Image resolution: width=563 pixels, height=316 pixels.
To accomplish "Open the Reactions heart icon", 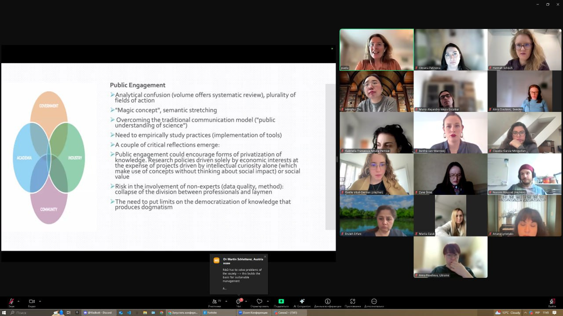I will click(x=260, y=302).
